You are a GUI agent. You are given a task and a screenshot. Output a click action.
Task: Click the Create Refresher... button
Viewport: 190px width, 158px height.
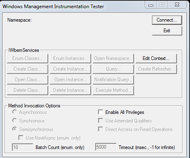pyautogui.click(x=156, y=69)
